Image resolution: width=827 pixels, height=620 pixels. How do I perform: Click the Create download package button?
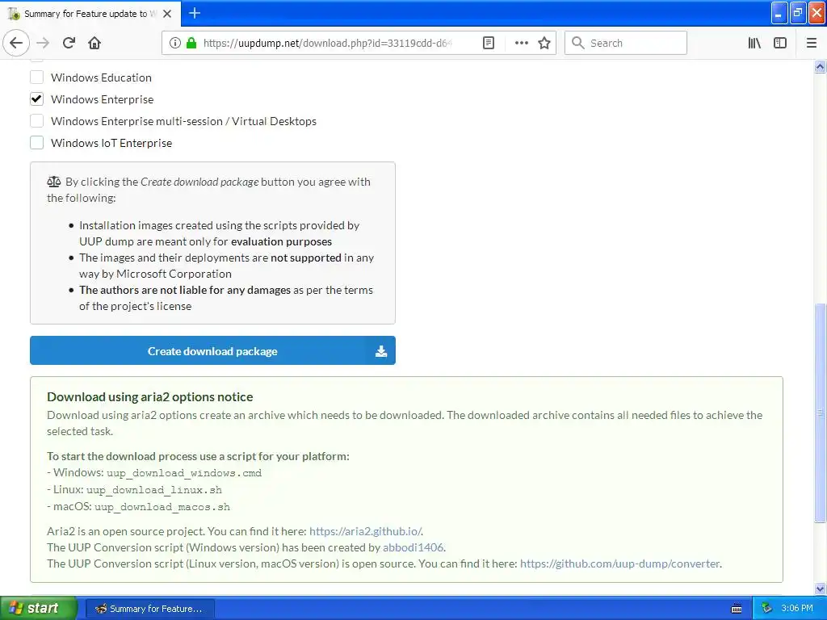[212, 350]
